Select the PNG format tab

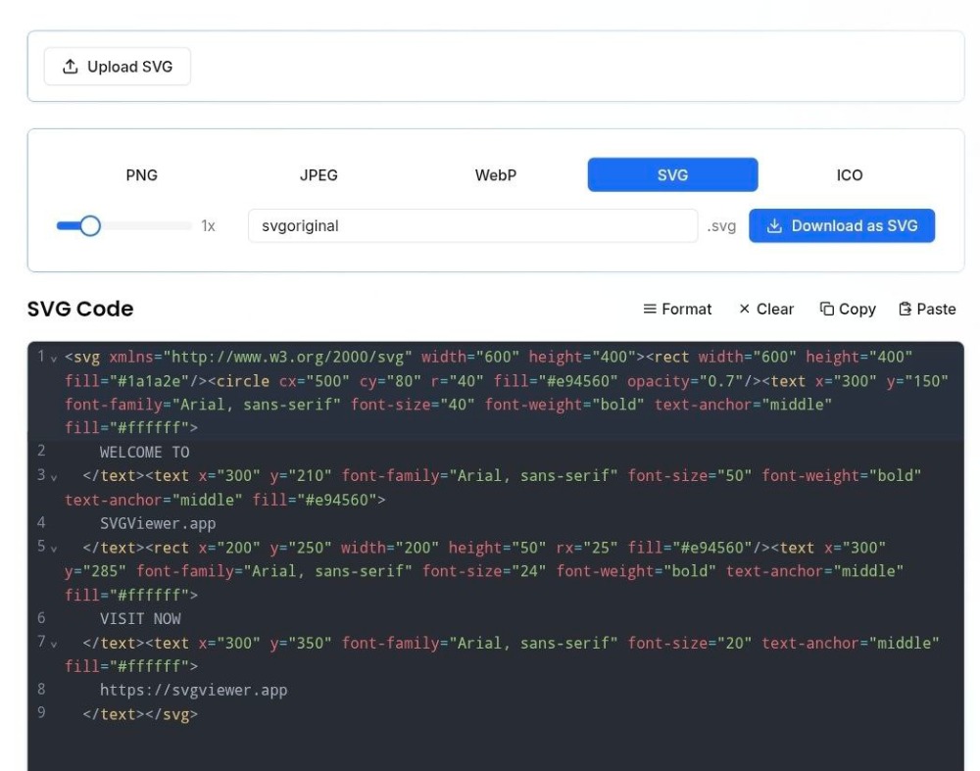click(142, 175)
